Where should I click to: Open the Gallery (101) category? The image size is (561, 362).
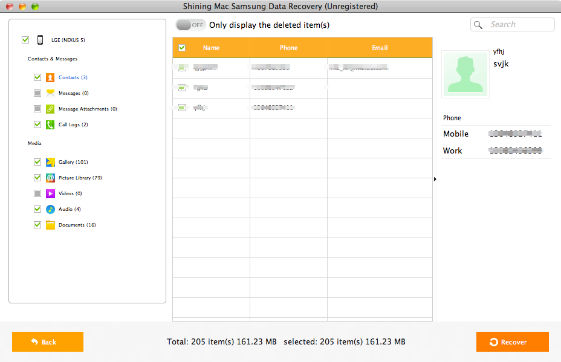click(73, 162)
